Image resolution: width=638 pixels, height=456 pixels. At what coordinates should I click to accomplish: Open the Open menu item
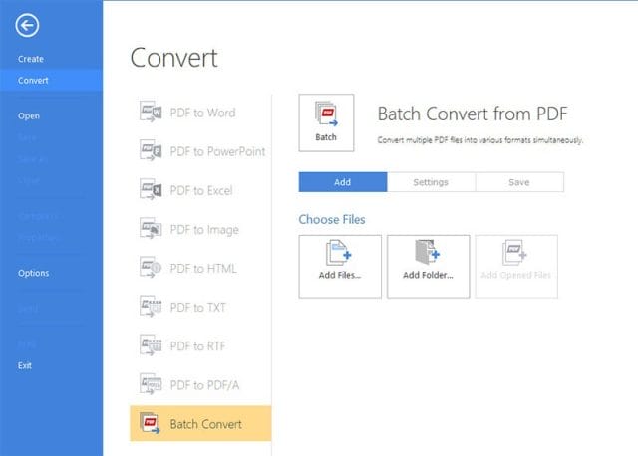coord(29,116)
